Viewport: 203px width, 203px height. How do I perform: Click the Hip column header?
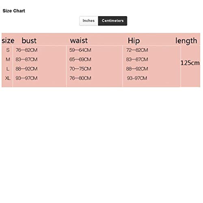click(x=134, y=41)
